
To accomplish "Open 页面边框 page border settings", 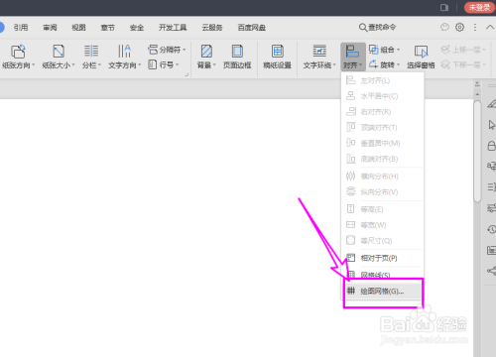I will (237, 57).
